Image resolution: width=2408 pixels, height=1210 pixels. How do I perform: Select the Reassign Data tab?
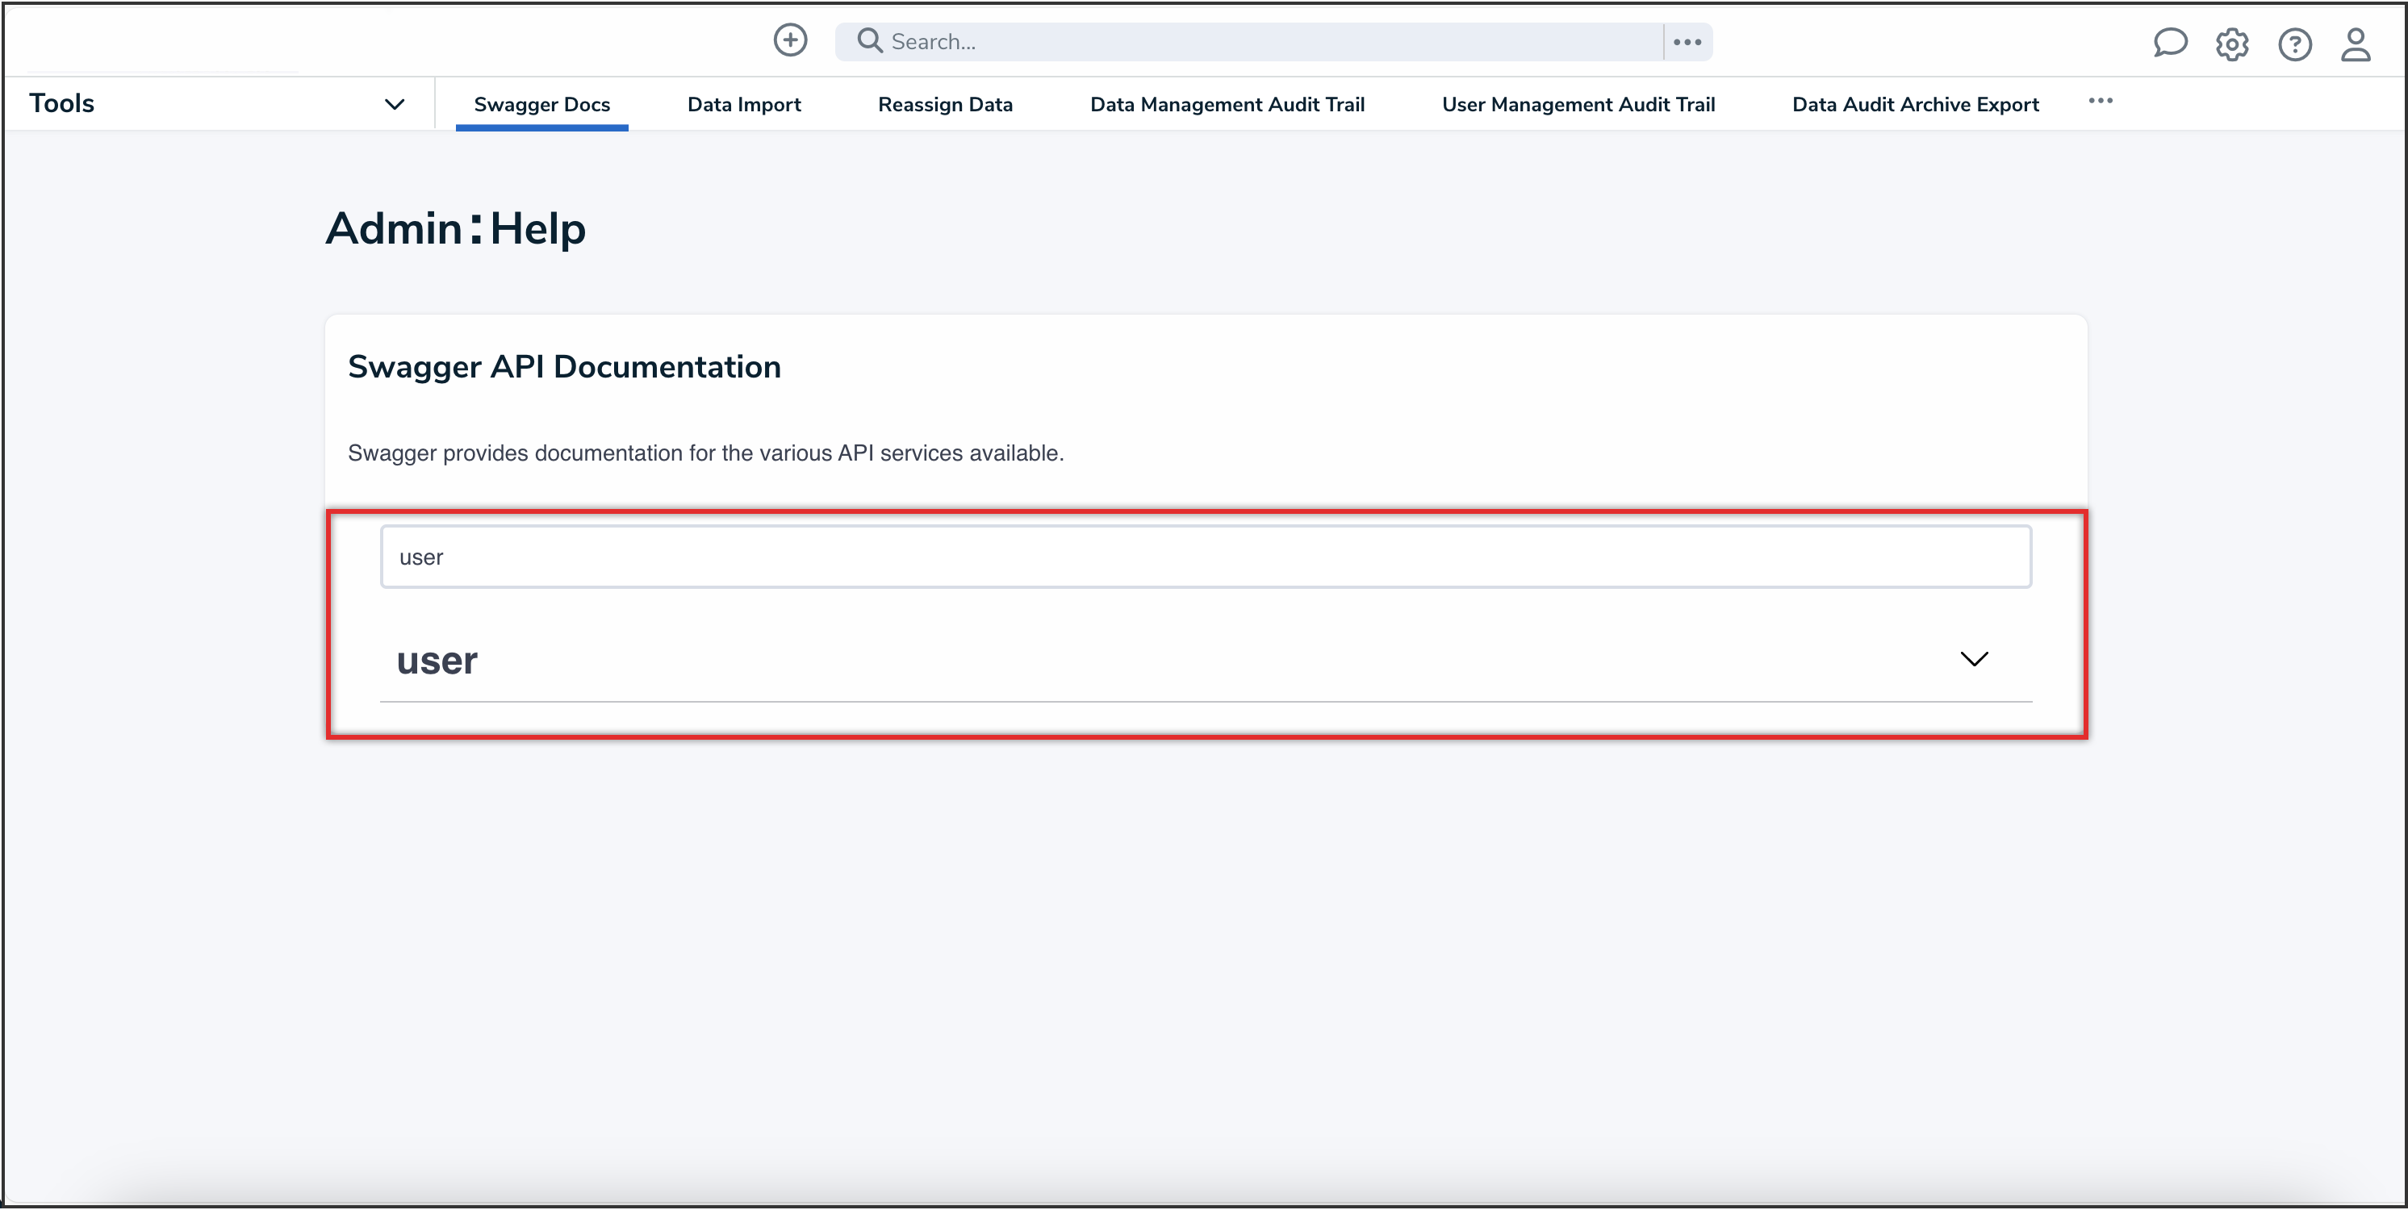pos(945,104)
